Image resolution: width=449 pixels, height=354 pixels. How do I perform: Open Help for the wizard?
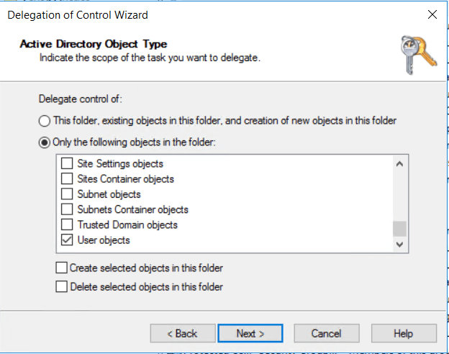point(403,333)
